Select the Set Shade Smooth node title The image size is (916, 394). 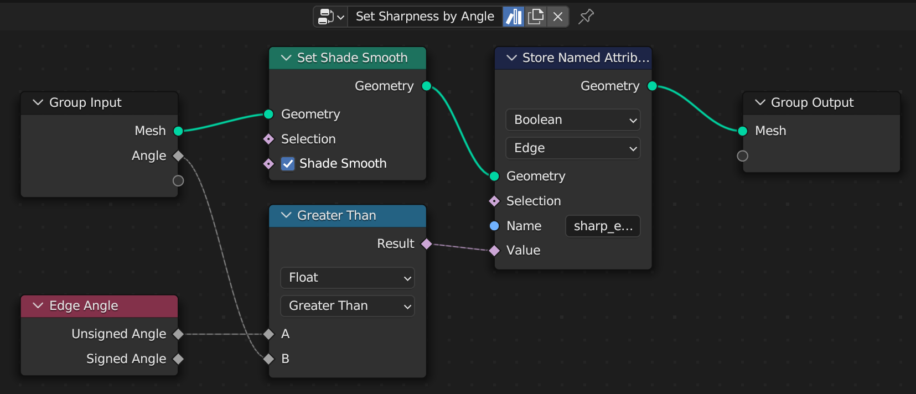352,58
